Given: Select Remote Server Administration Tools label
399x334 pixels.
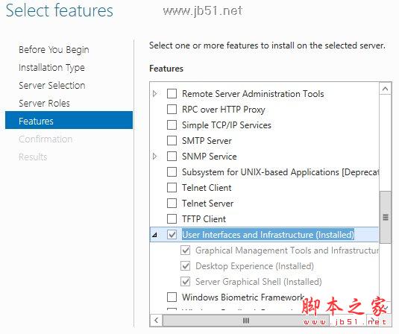Looking at the screenshot, I should coord(253,94).
